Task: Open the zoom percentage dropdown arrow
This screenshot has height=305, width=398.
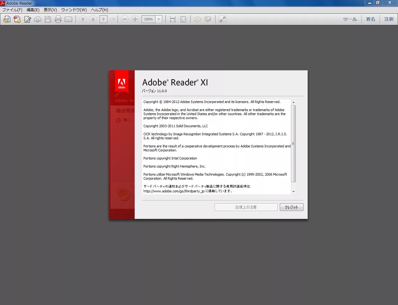Action: tap(159, 19)
